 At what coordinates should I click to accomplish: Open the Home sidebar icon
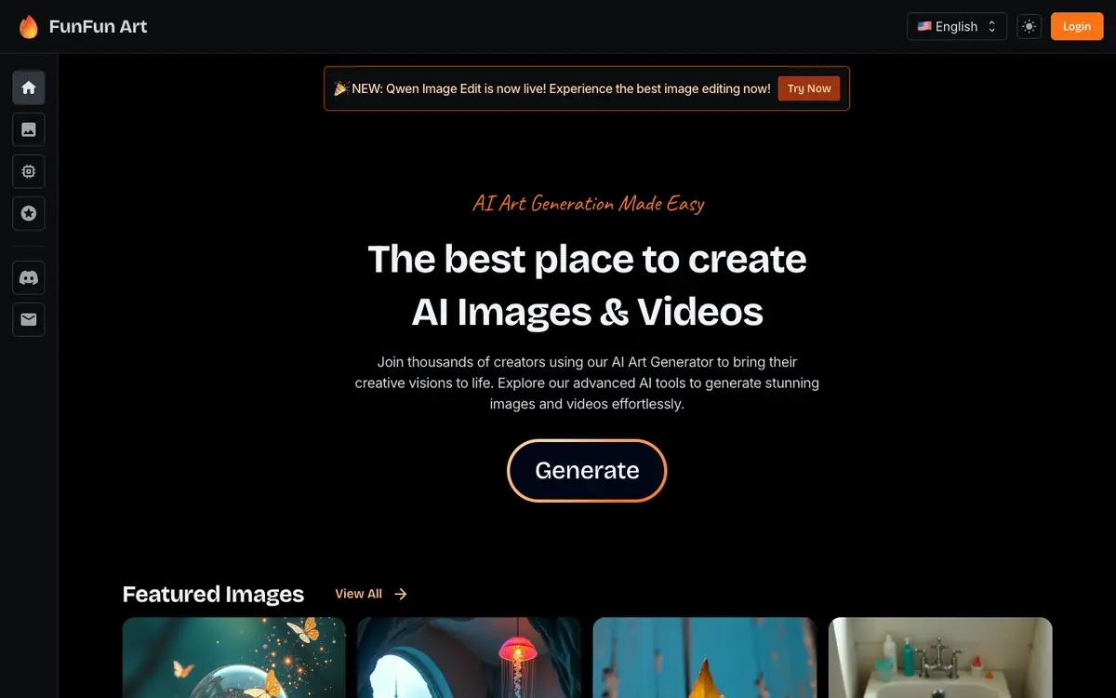point(29,87)
